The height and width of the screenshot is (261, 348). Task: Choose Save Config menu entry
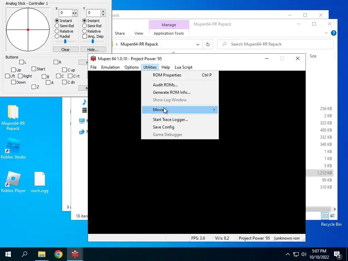180,127
